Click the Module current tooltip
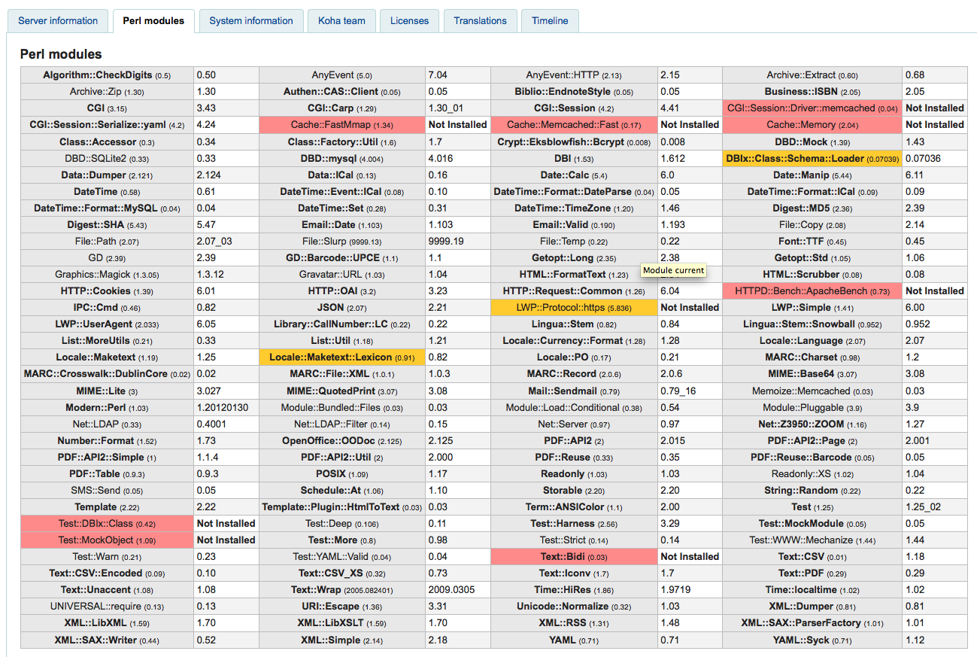Image resolution: width=977 pixels, height=657 pixels. click(673, 270)
